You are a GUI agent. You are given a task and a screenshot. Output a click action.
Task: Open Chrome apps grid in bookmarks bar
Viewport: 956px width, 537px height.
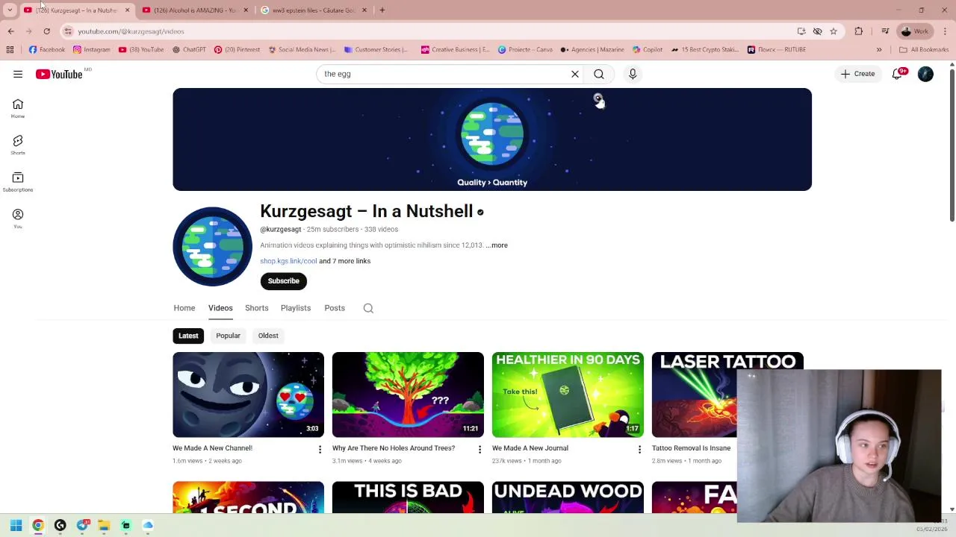pyautogui.click(x=10, y=50)
